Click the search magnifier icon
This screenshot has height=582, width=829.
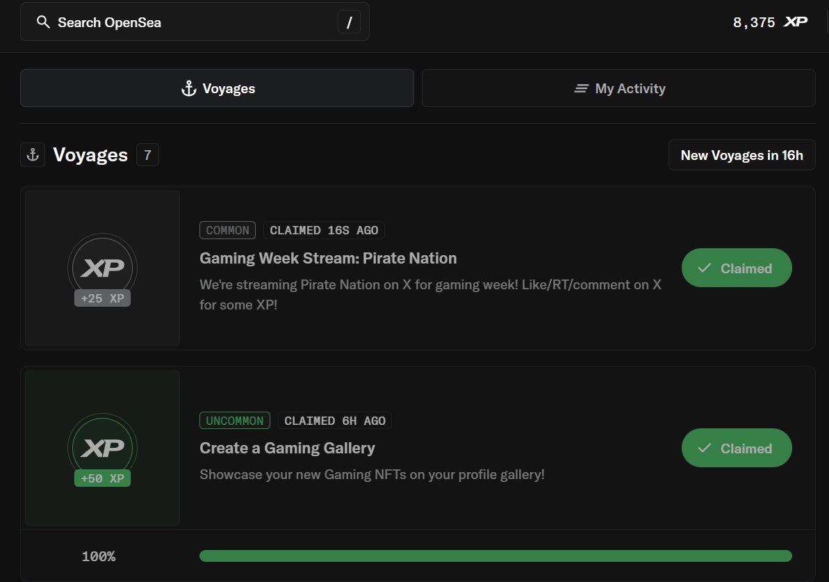click(43, 22)
